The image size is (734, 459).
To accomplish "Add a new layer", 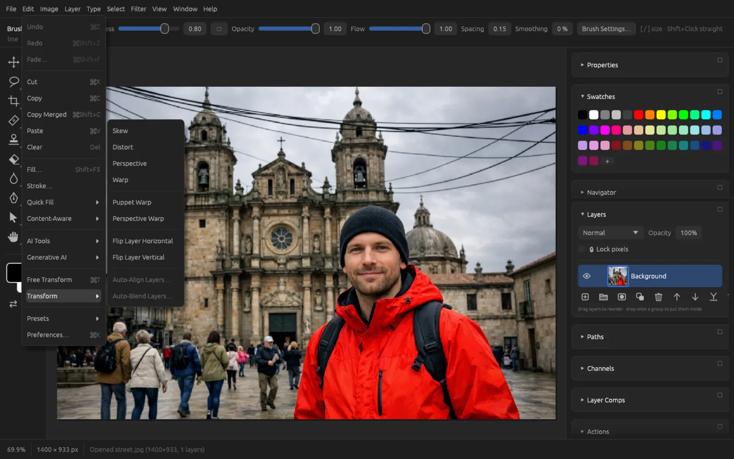I will pyautogui.click(x=585, y=297).
